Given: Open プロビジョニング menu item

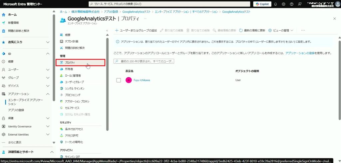Looking at the screenshot, I should tap(73, 95).
